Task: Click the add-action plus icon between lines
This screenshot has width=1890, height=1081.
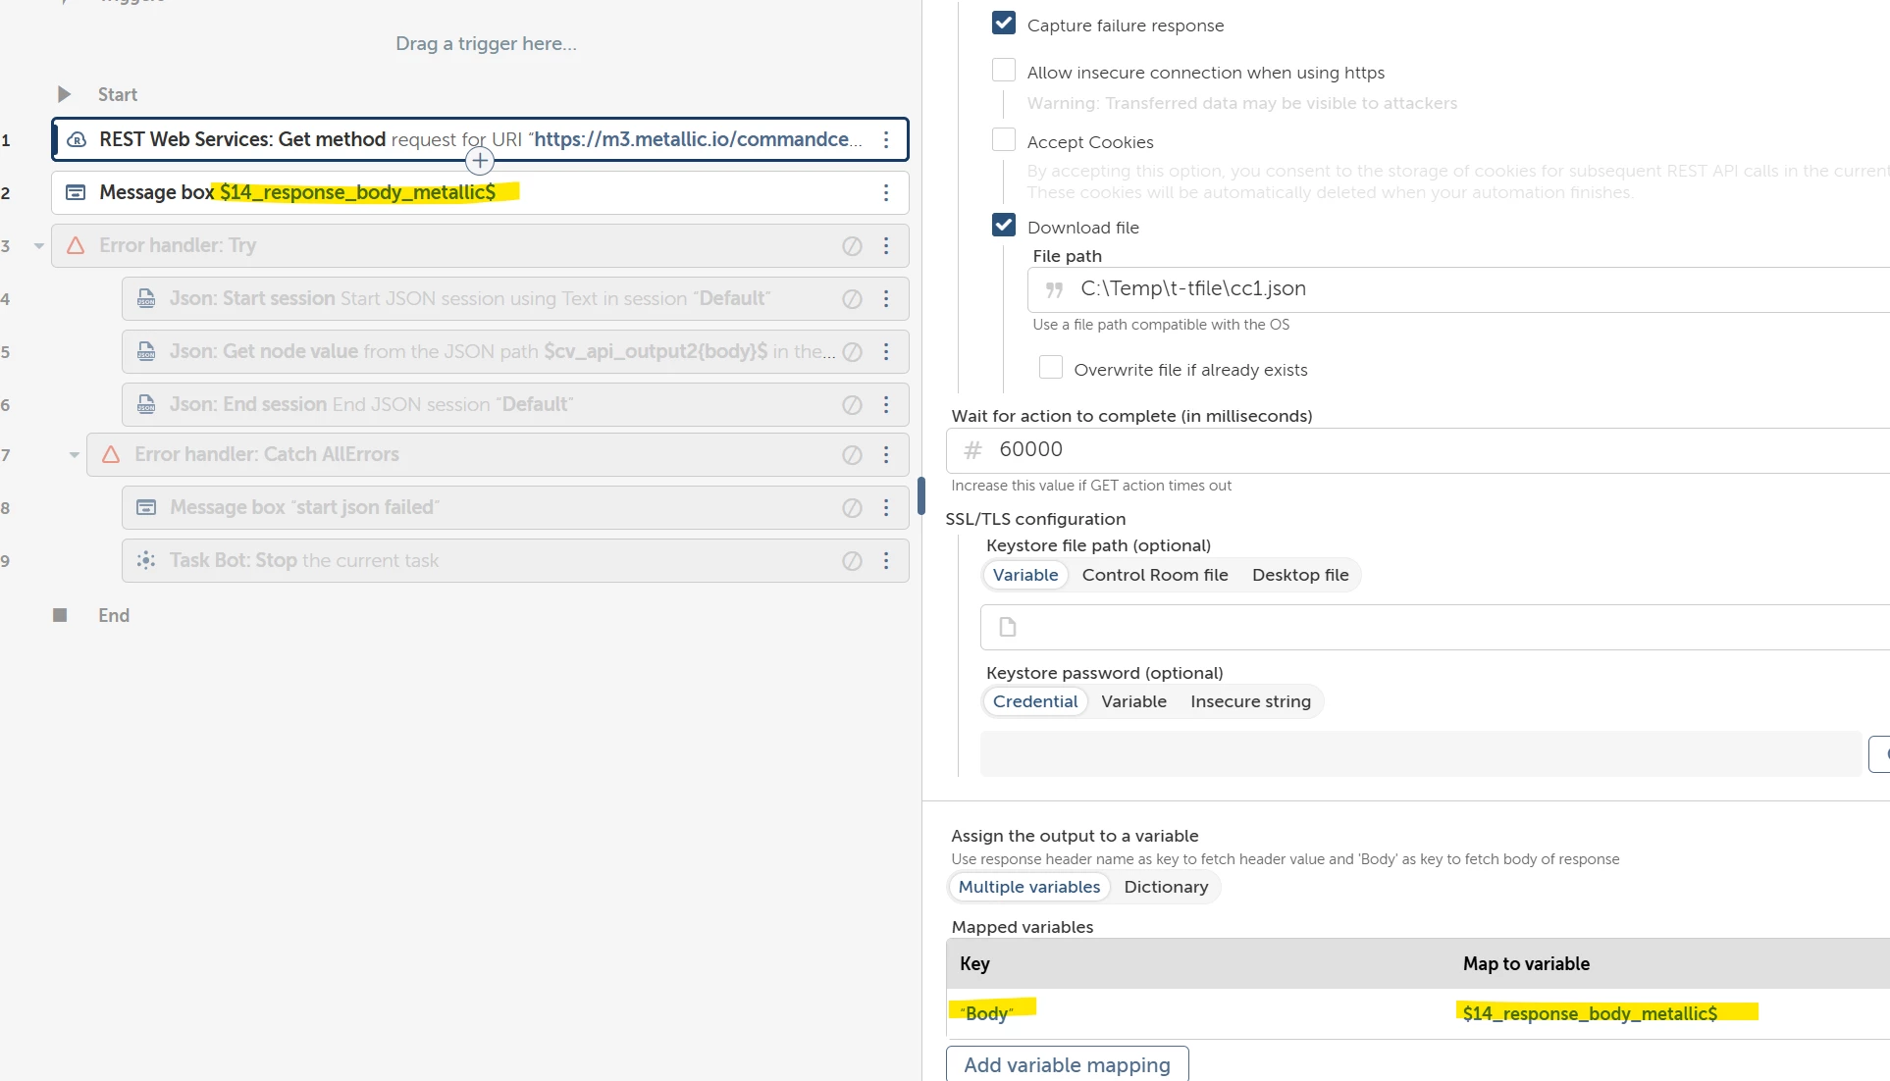Action: pyautogui.click(x=479, y=161)
